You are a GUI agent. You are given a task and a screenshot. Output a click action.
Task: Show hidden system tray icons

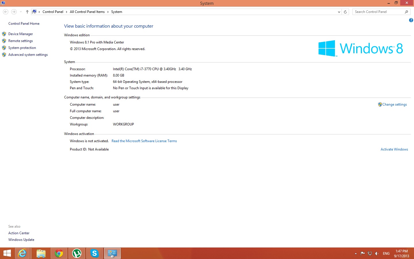coord(356,254)
